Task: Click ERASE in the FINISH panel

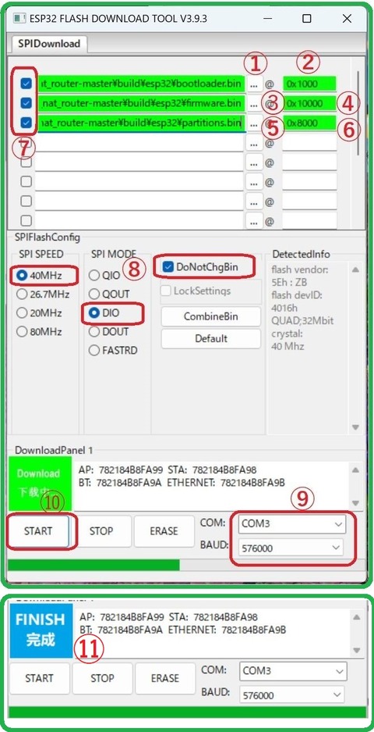Action: tap(165, 678)
